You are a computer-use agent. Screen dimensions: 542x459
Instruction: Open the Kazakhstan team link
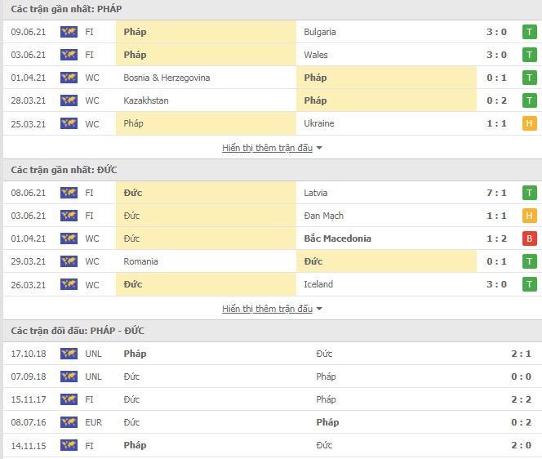(146, 100)
